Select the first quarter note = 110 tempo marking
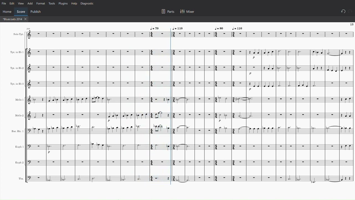 click(177, 28)
